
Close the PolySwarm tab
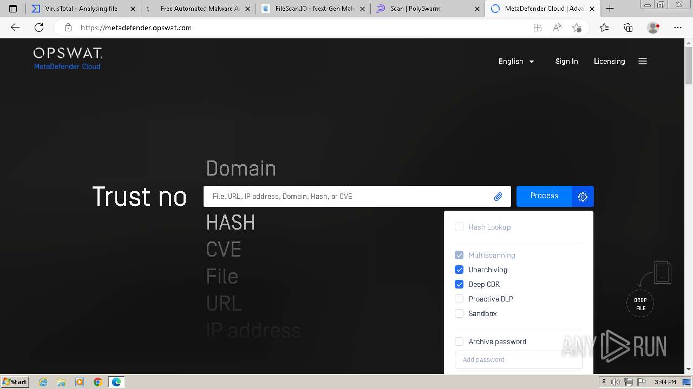coord(477,9)
